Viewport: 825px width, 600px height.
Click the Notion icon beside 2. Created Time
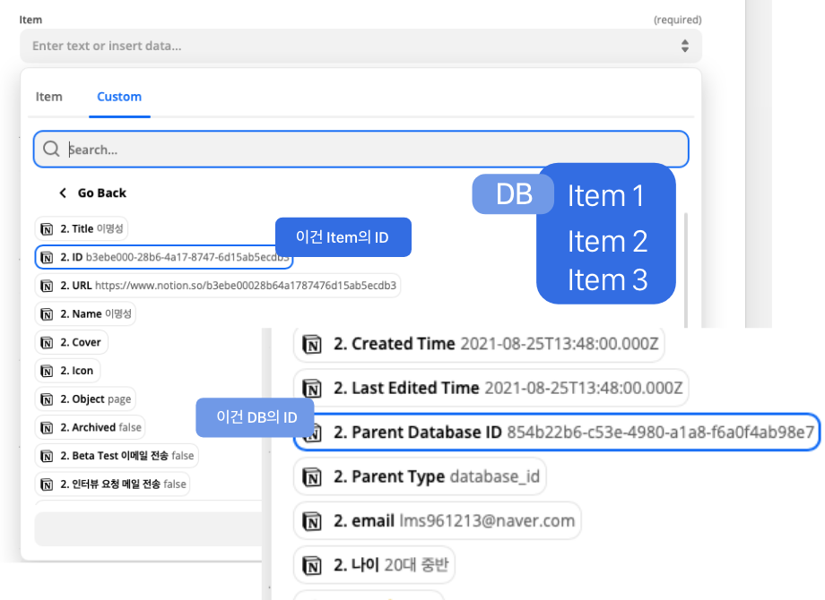312,345
